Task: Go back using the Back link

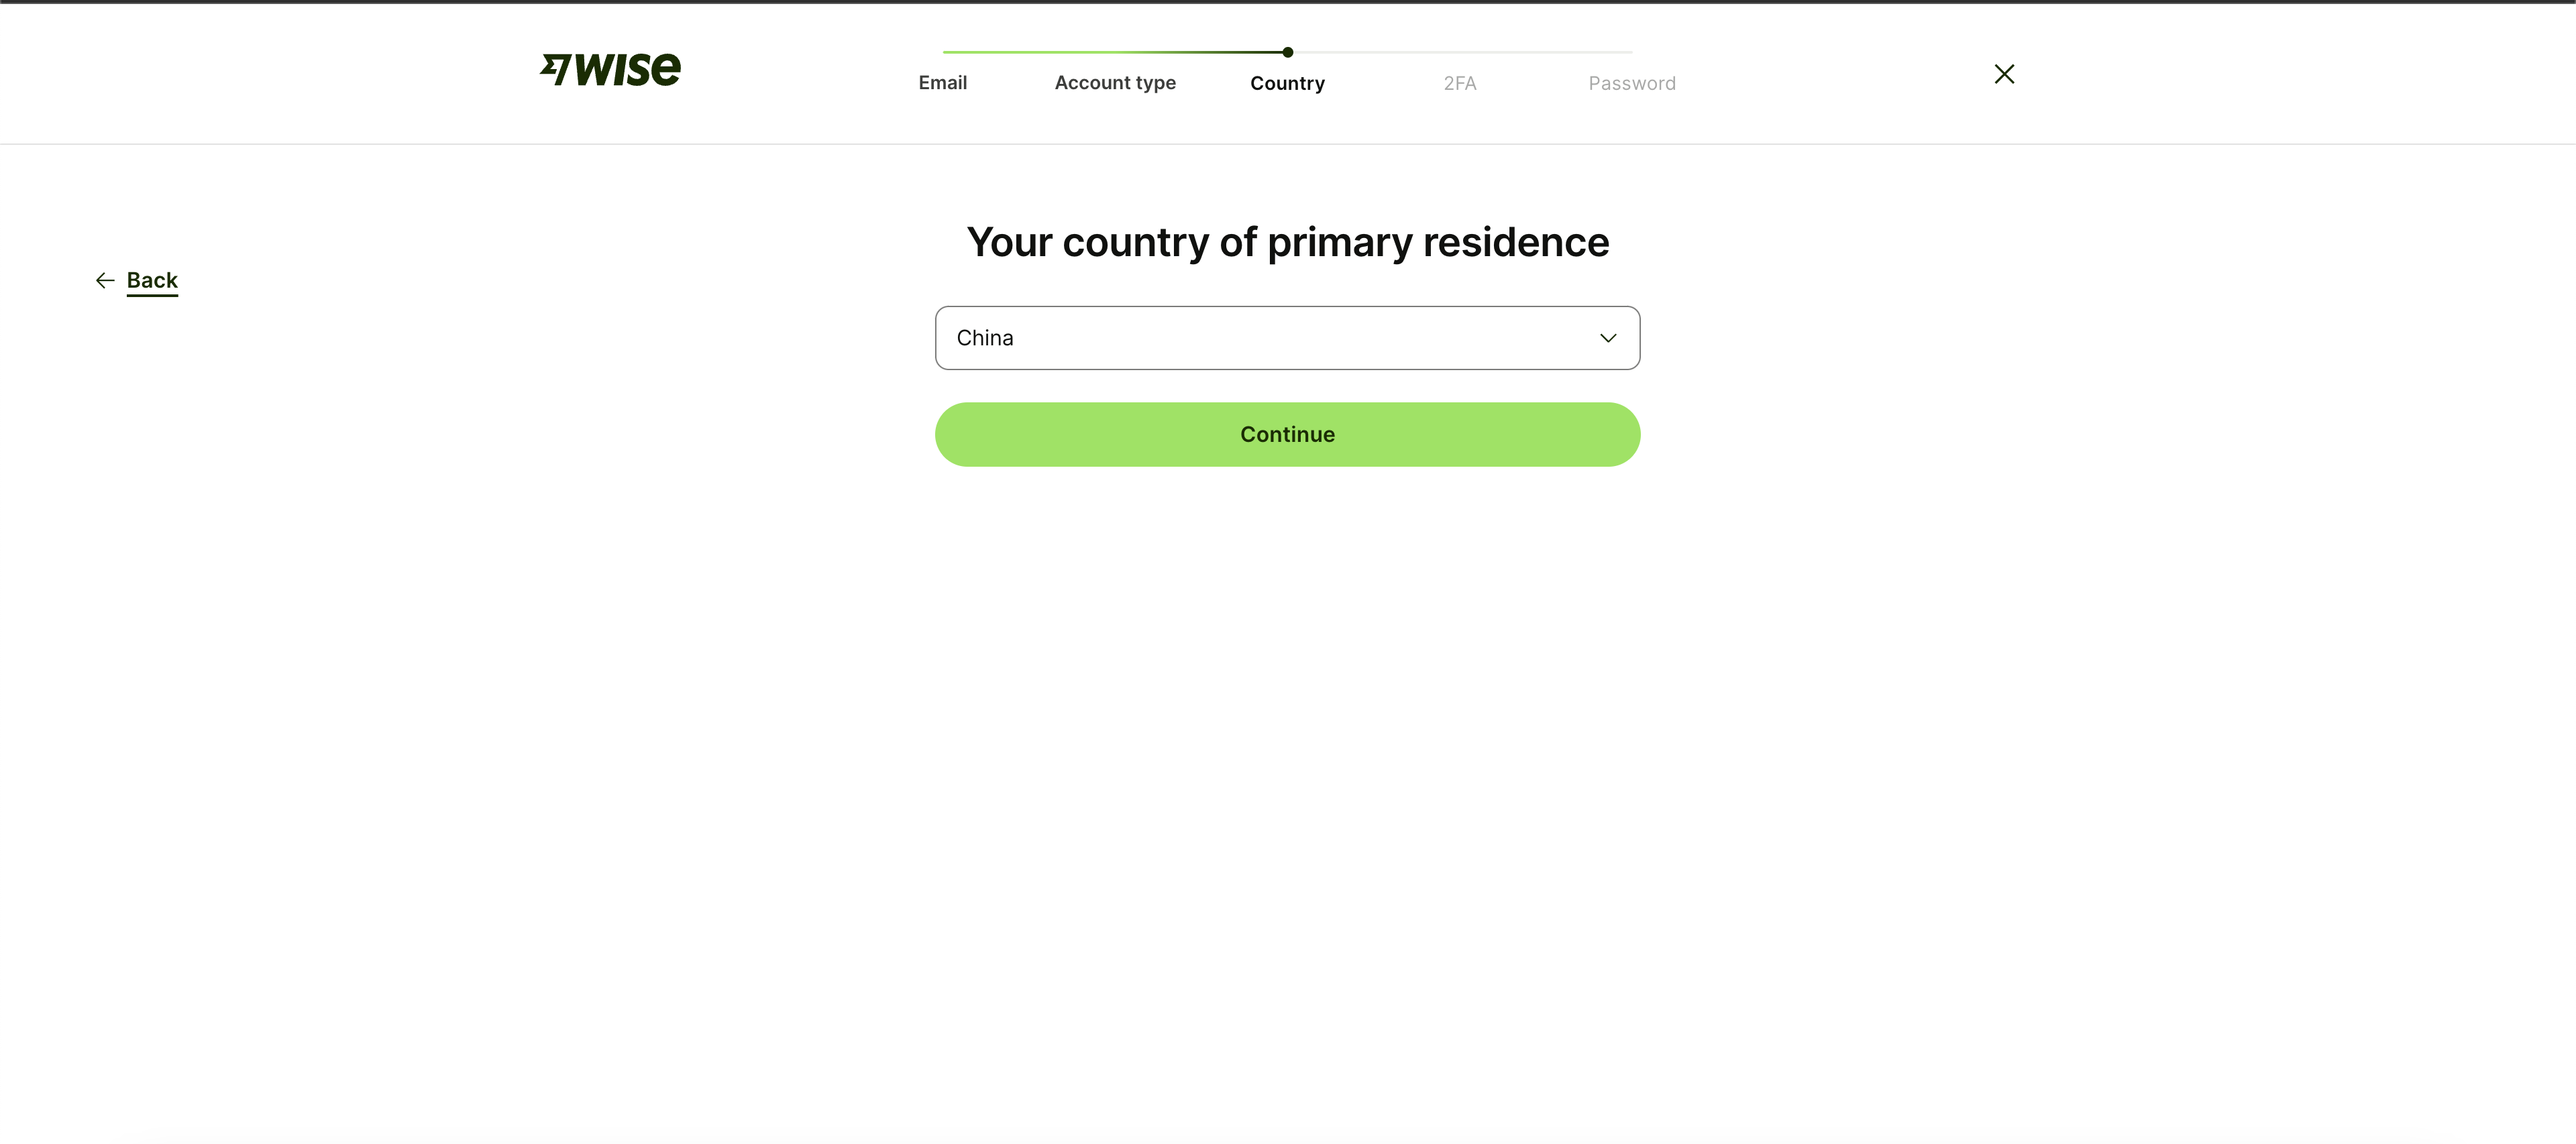Action: pos(152,281)
